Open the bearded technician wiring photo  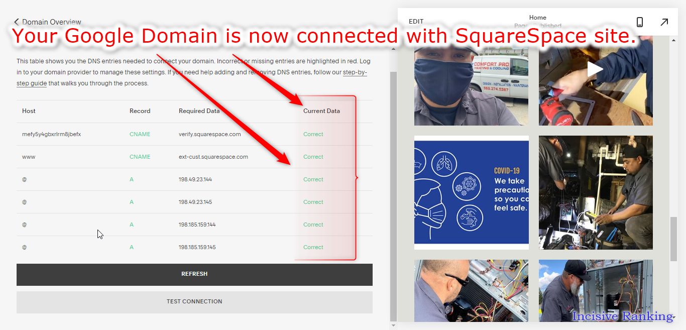[596, 290]
